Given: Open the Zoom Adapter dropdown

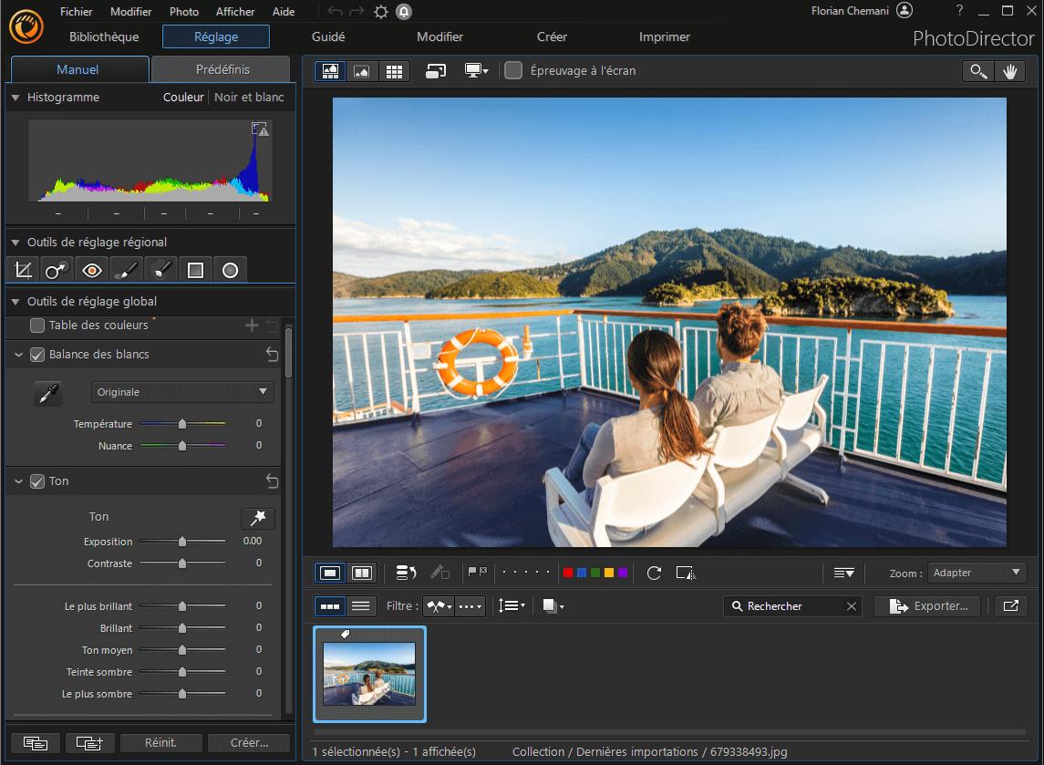Looking at the screenshot, I should (x=977, y=573).
